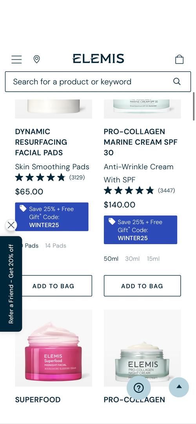Select the 50ml size option
Image resolution: width=196 pixels, height=424 pixels.
(111, 259)
